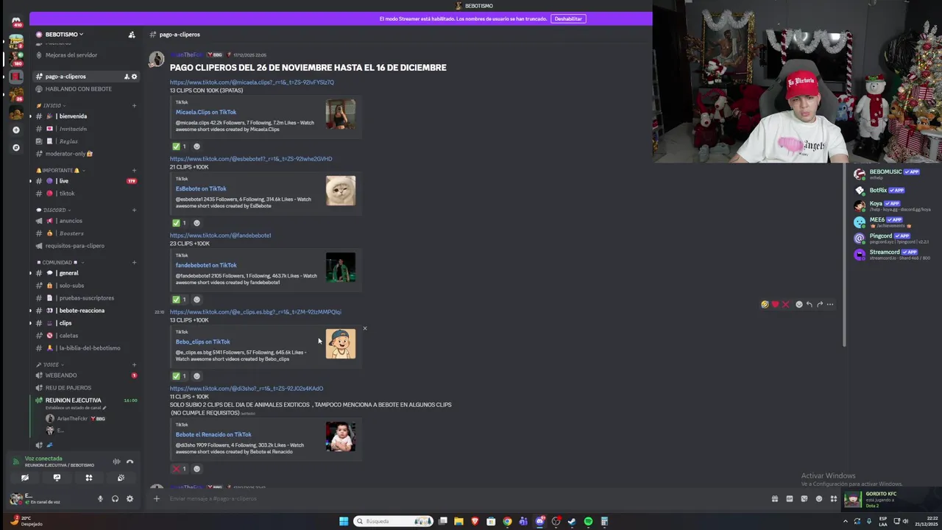Viewport: 942px width, 530px height.
Task: Open activities launcher in voice panel
Action: [x=89, y=478]
